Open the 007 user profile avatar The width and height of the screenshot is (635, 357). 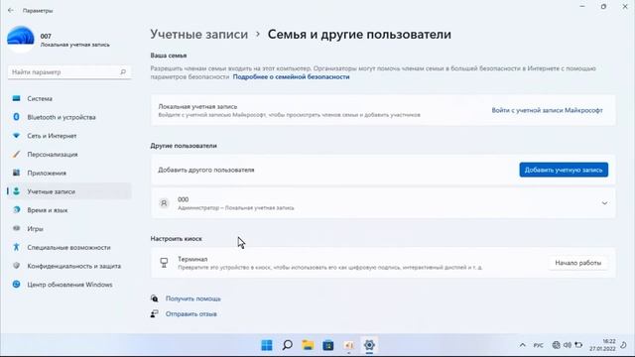coord(21,40)
